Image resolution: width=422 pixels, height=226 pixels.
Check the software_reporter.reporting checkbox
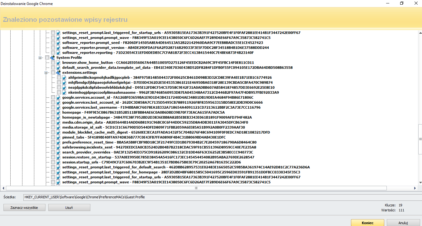pos(53,53)
